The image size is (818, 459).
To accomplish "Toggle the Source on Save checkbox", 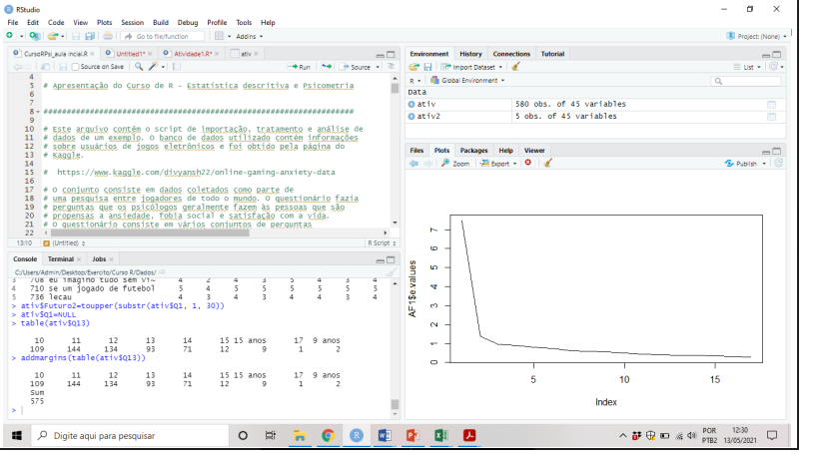I will coord(76,67).
